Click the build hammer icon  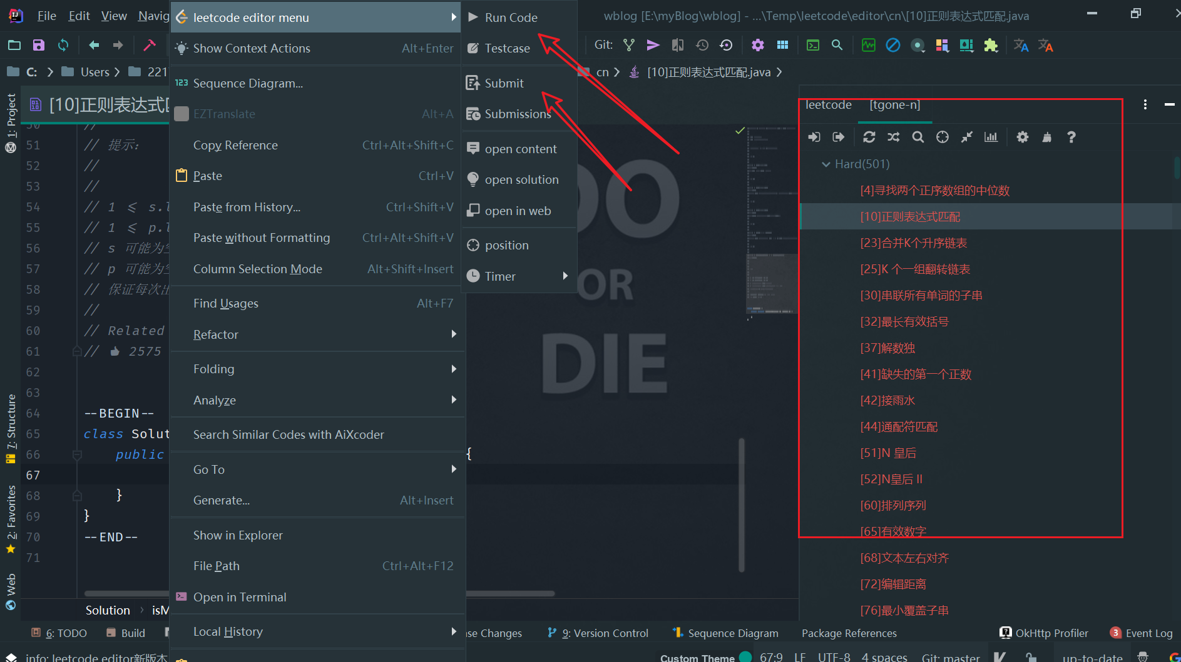(x=150, y=45)
